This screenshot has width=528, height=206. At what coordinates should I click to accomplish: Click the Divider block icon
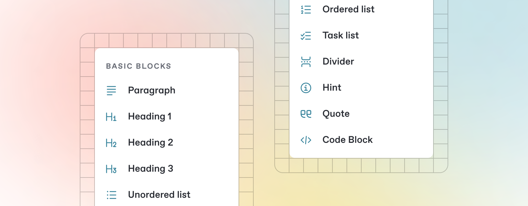click(x=306, y=62)
